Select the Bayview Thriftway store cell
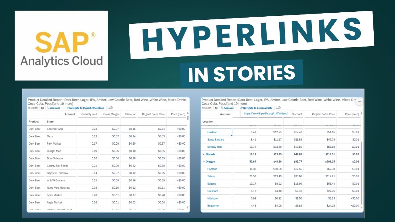This screenshot has width=395, height=222. [57, 173]
